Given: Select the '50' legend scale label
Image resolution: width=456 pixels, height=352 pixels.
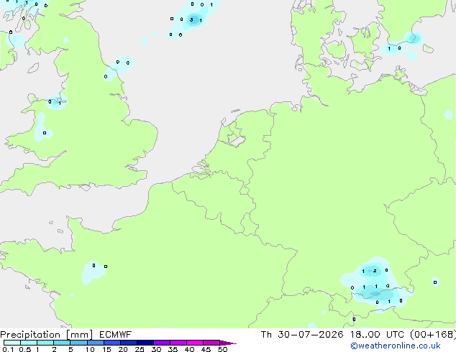Looking at the screenshot, I should [x=222, y=349].
